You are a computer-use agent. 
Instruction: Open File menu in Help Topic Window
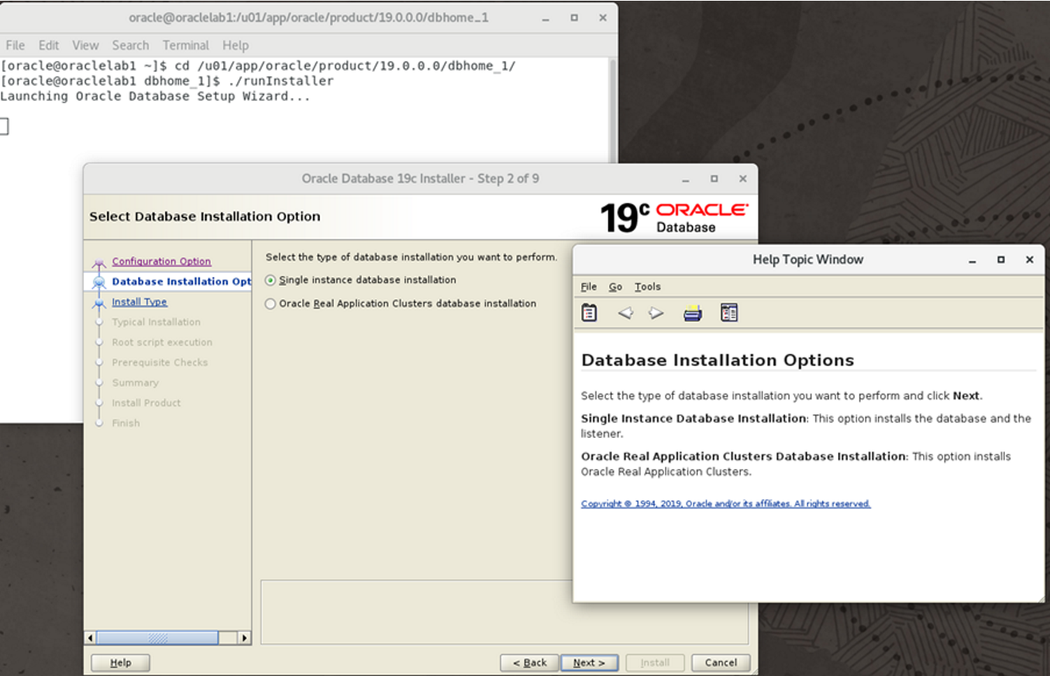pos(589,287)
